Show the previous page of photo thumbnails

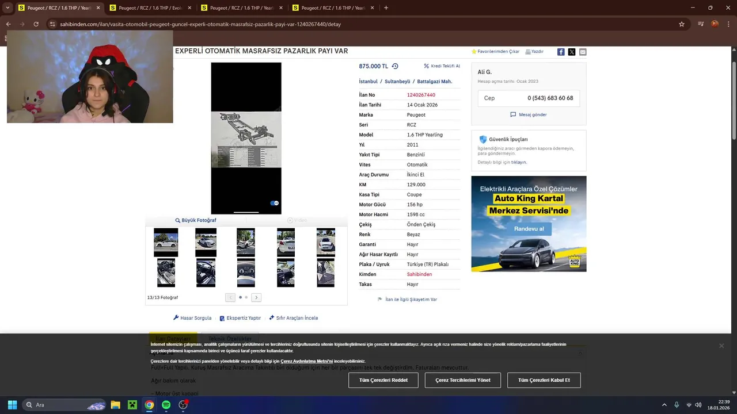230,297
